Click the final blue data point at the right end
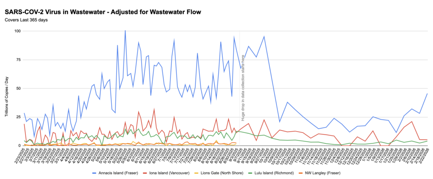This screenshot has width=433, height=179. point(427,94)
